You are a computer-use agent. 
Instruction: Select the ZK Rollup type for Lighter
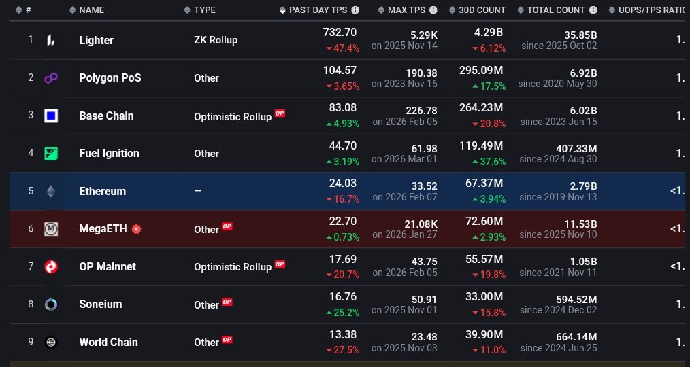pyautogui.click(x=216, y=40)
